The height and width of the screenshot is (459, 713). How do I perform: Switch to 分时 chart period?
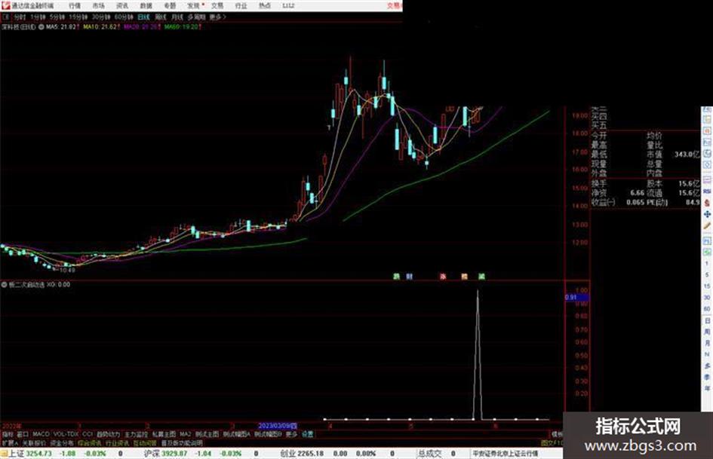click(20, 17)
